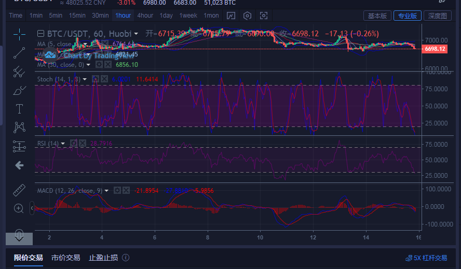Click the Stoch value 11.6414

pos(147,79)
